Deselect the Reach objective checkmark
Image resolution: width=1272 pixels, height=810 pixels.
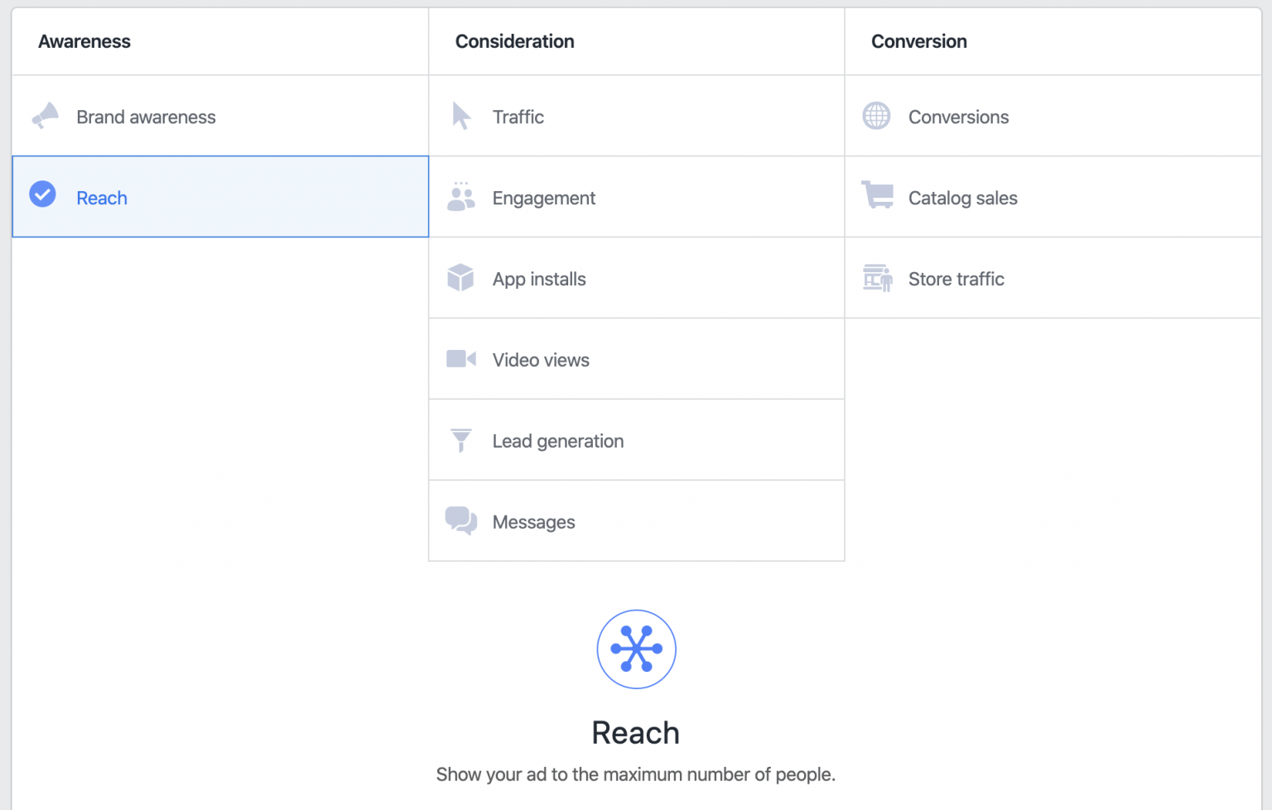click(x=42, y=195)
